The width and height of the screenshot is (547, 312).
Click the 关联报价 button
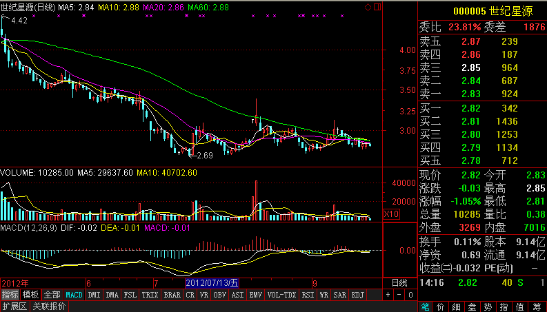[x=49, y=306]
